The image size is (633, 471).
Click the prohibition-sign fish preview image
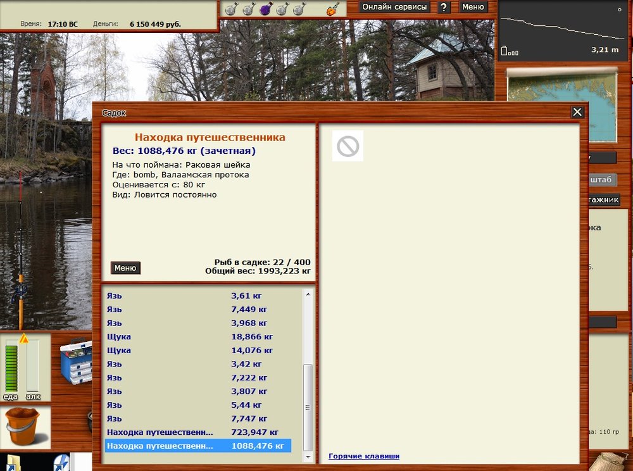click(x=347, y=146)
